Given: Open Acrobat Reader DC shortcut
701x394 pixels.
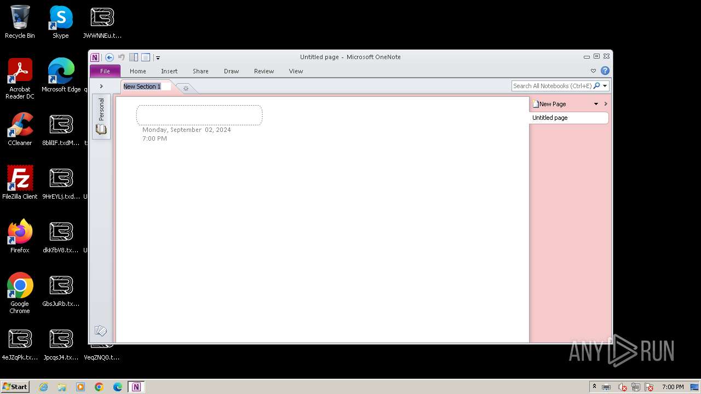Looking at the screenshot, I should 20,79.
